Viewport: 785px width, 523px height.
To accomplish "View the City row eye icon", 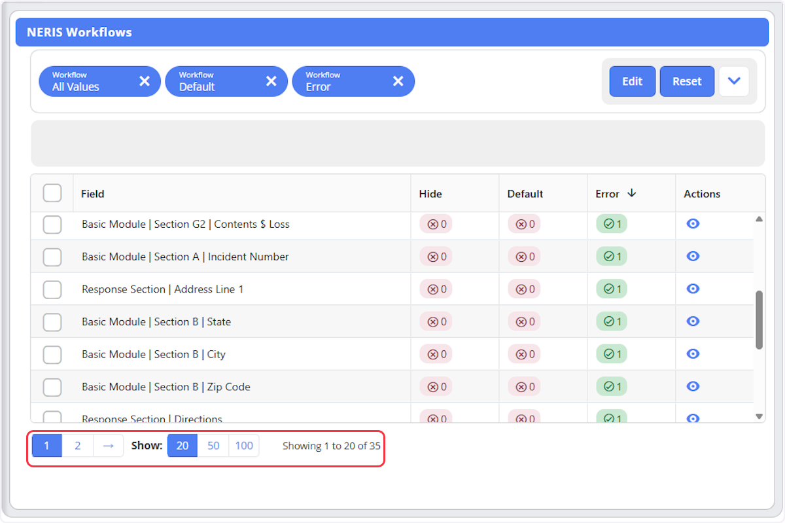I will [693, 353].
